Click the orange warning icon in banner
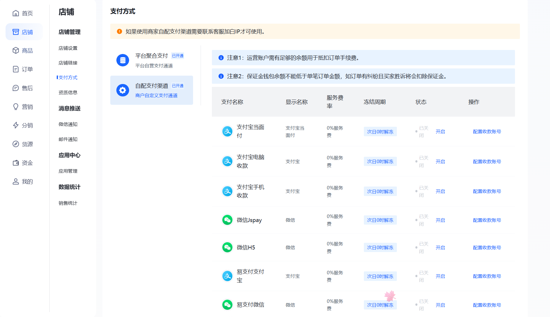550x317 pixels. pos(119,31)
